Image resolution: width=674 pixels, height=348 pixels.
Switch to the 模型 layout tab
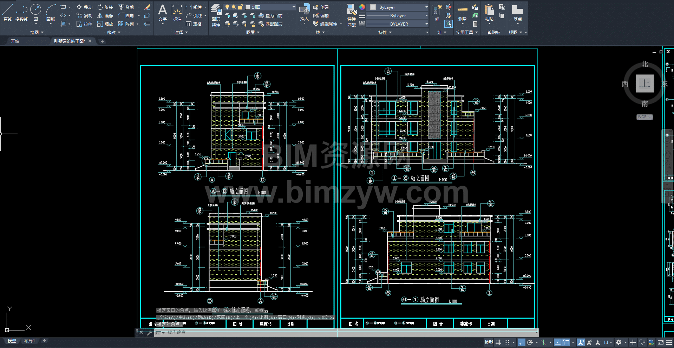click(12, 341)
